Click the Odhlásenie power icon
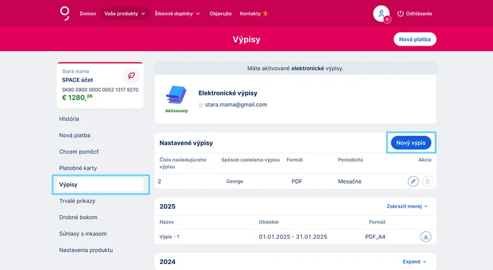Screen dimensions: 493x270 pos(401,13)
